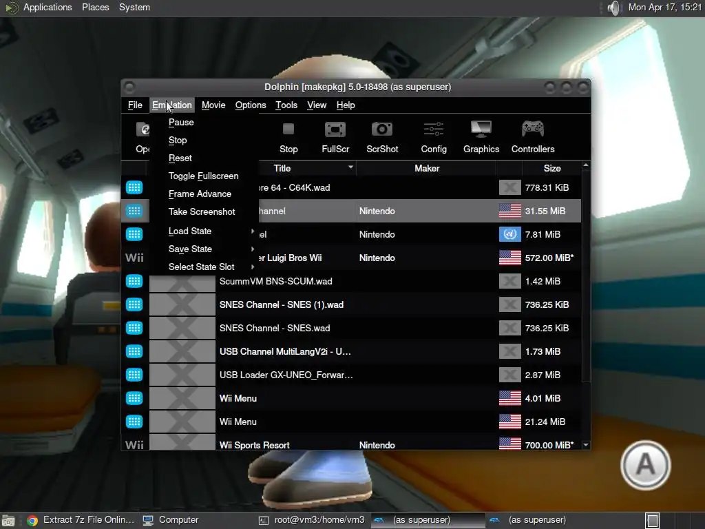
Task: Select Take Screenshot menu entry
Action: click(x=202, y=212)
